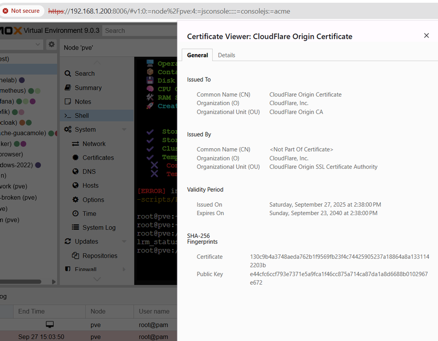Open Hosts under System
Viewport: 438px width, 341px height.
[90, 185]
